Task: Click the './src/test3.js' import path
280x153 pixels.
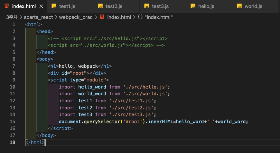Action: [131, 115]
